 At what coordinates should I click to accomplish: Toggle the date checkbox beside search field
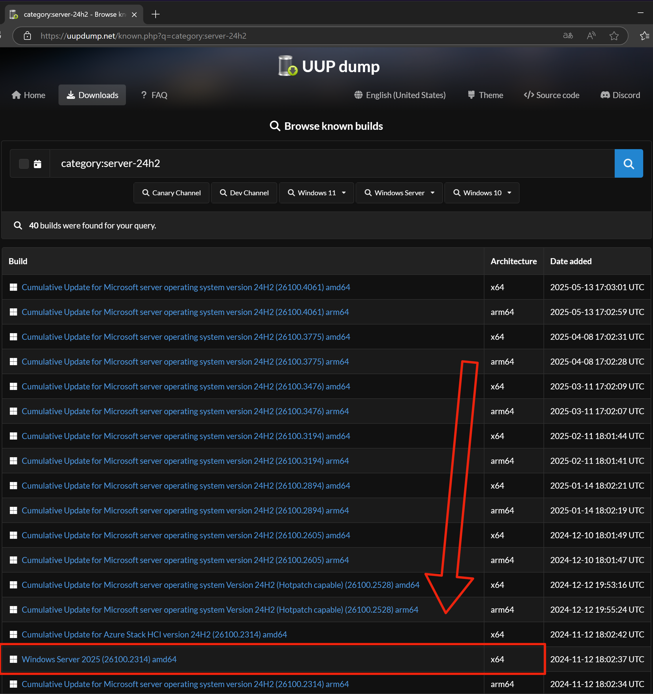click(24, 164)
